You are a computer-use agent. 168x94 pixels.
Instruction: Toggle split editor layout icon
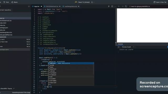click(112, 6)
